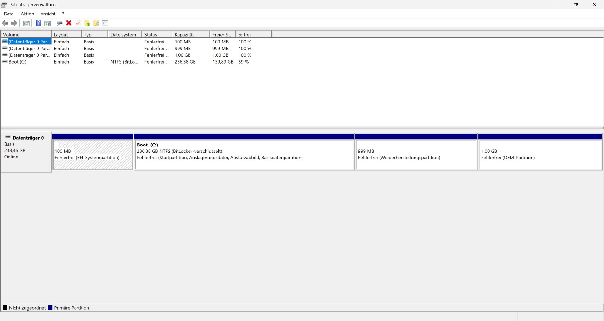Select the 1,00 GB OEM-Partition block
604x321 pixels.
pyautogui.click(x=540, y=152)
